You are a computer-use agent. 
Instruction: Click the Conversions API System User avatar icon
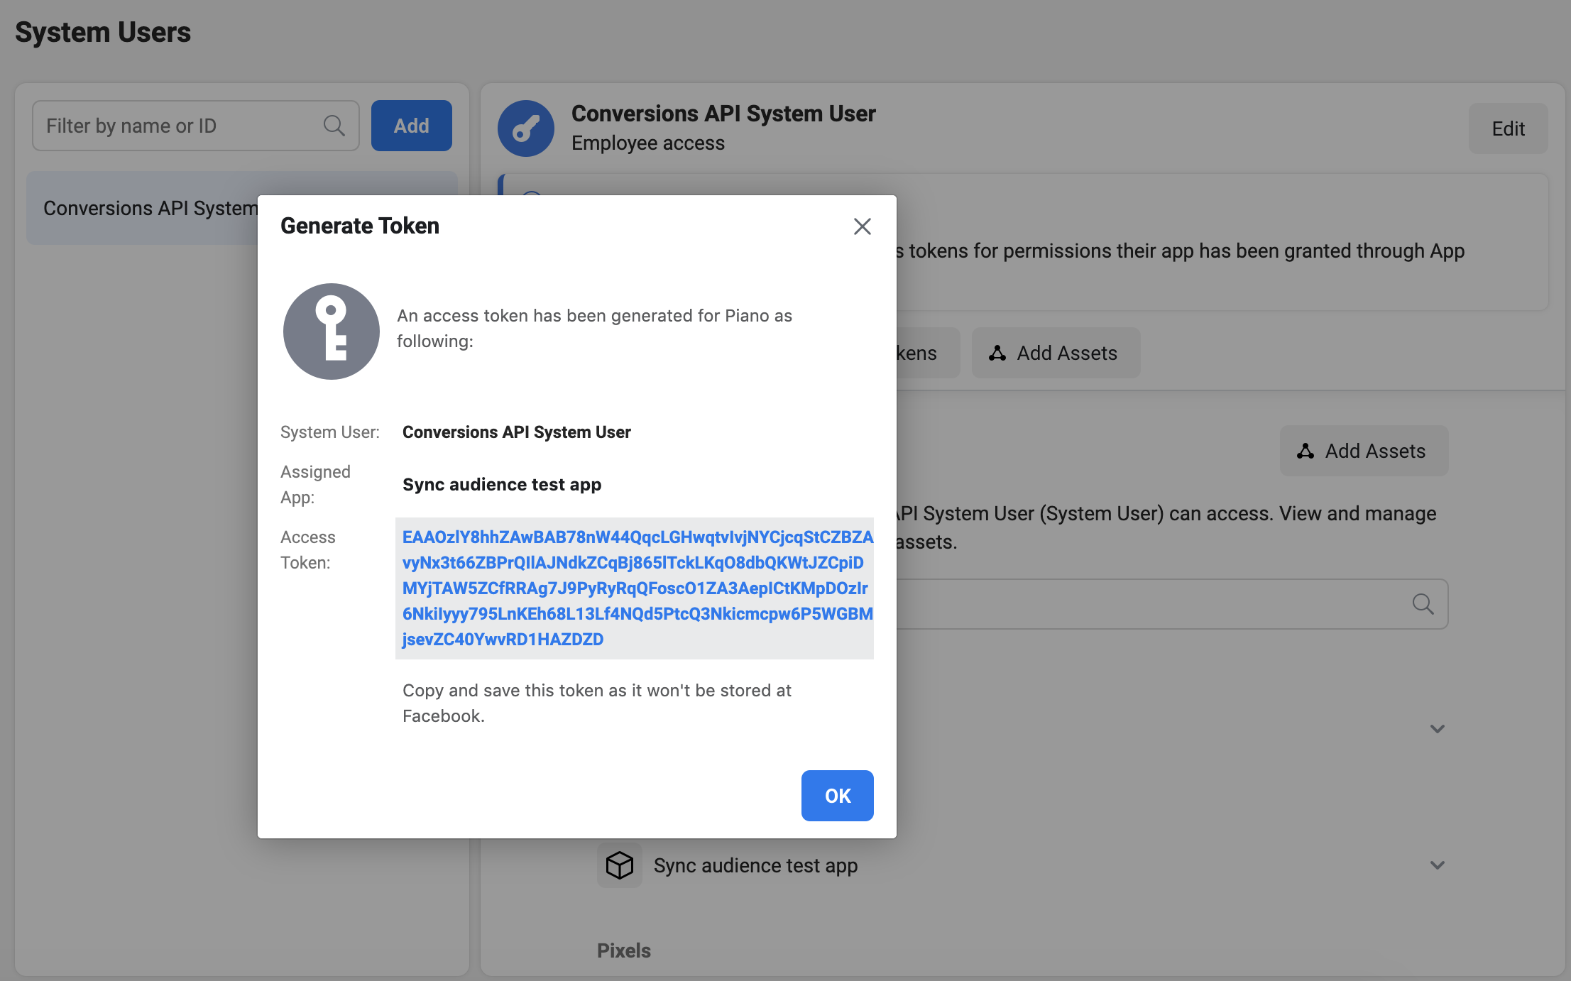tap(525, 128)
